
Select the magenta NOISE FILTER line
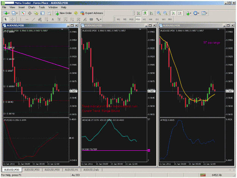[x=115, y=150]
